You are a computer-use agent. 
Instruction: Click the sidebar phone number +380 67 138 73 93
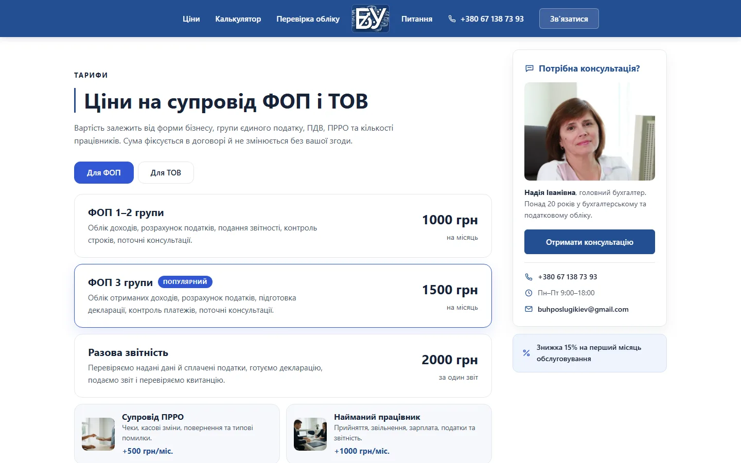(x=567, y=277)
